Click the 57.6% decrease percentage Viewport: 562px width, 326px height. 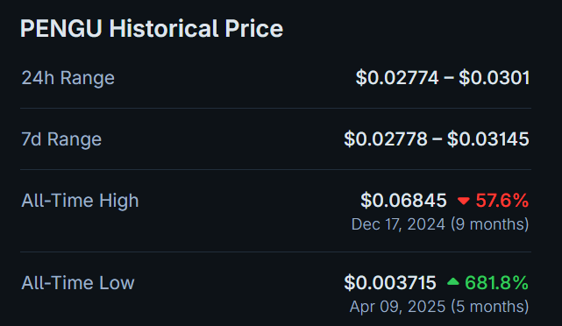click(502, 201)
